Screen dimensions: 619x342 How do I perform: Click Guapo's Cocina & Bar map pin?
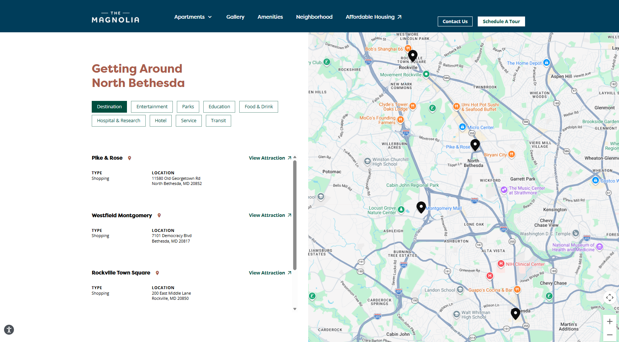coord(517,290)
